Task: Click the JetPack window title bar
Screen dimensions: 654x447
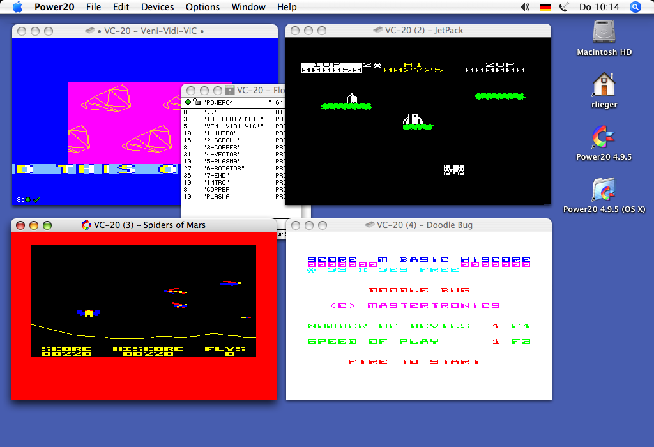Action: click(418, 31)
